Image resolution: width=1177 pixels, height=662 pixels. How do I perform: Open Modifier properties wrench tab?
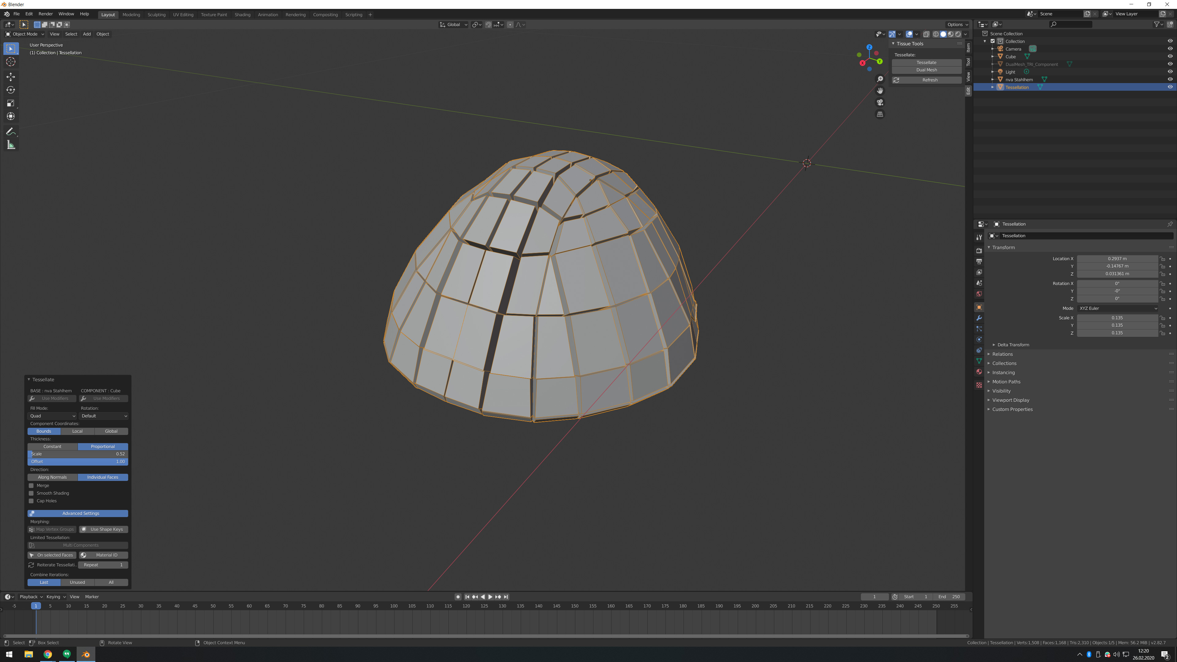coord(979,318)
